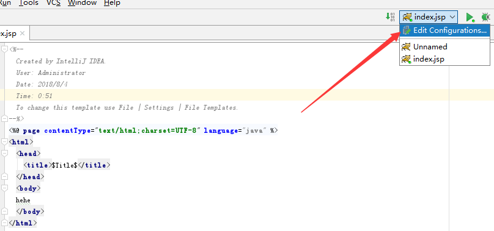Click the contentType attribute in page directive

click(67, 130)
